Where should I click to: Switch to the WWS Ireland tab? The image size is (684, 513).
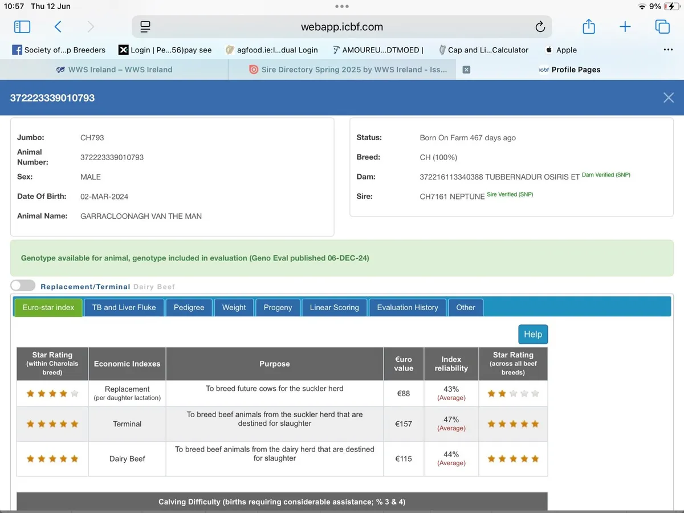coord(114,70)
